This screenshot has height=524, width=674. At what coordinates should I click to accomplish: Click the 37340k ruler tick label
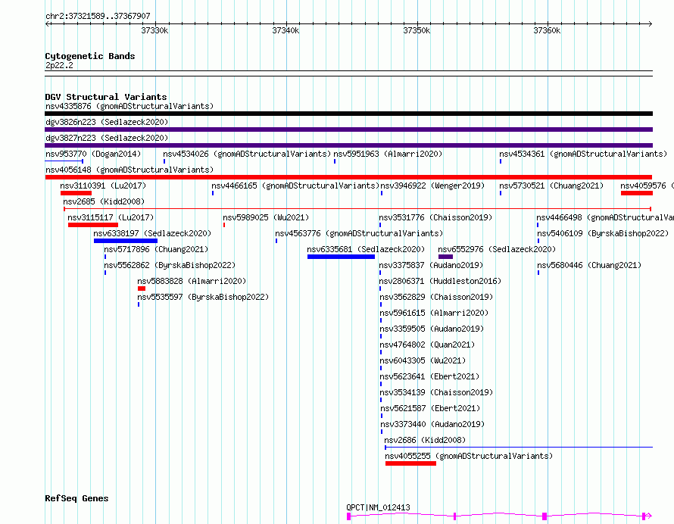tap(286, 30)
